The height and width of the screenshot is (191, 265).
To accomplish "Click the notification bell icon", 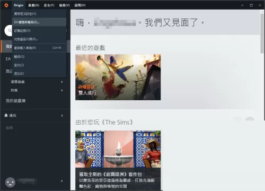I will click(x=6, y=116).
